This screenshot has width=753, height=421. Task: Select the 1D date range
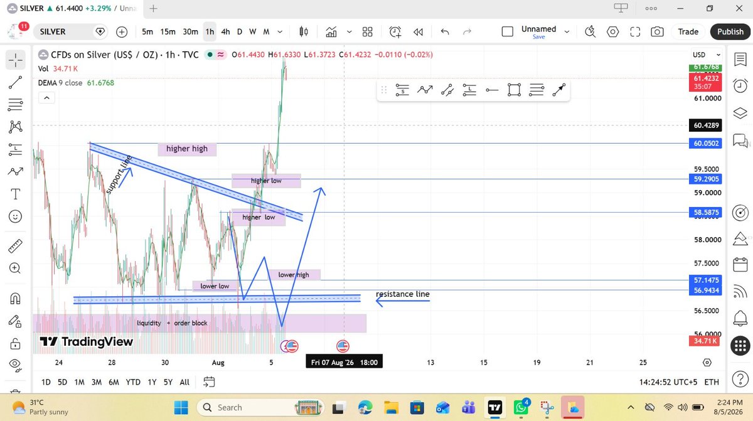46,381
